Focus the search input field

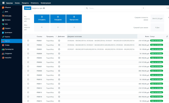115,8
